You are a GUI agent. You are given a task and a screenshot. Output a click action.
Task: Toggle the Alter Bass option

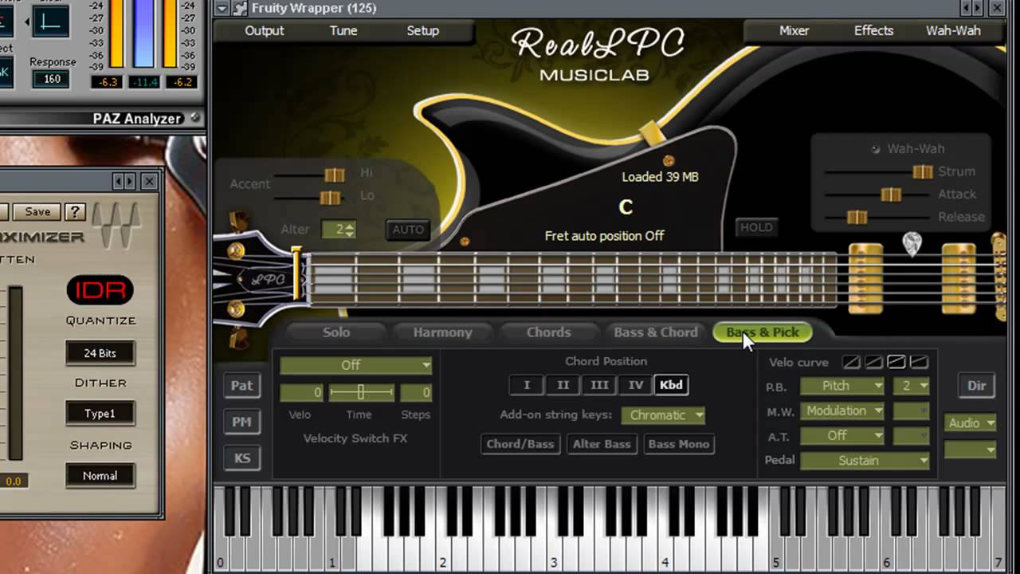point(602,444)
